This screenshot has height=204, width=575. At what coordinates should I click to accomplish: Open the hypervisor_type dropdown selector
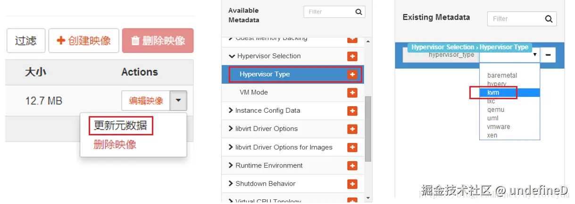point(509,55)
